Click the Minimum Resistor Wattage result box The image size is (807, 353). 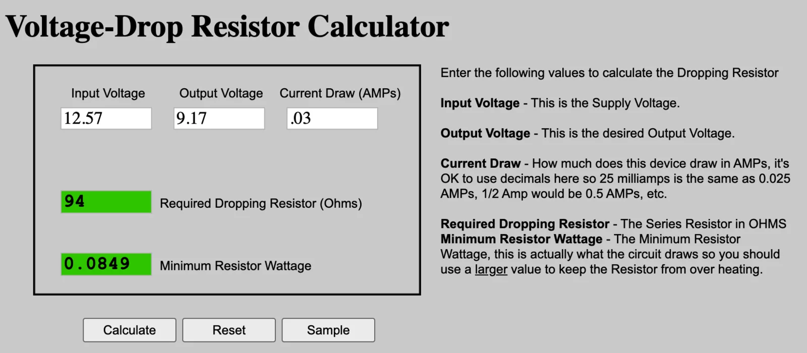(106, 264)
